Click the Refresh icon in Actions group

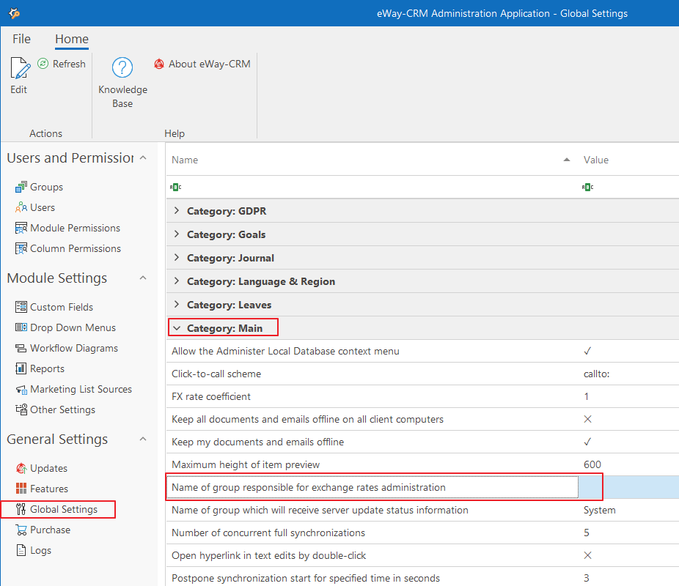pyautogui.click(x=43, y=64)
